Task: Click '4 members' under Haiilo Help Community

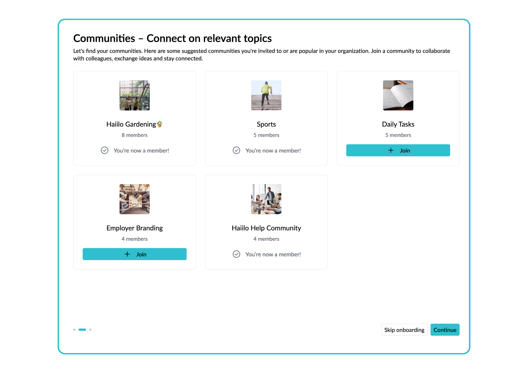Action: (x=266, y=239)
